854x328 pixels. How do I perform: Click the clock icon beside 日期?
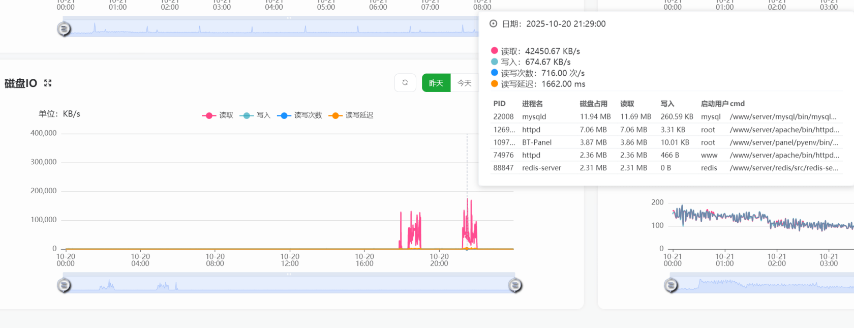pos(493,24)
